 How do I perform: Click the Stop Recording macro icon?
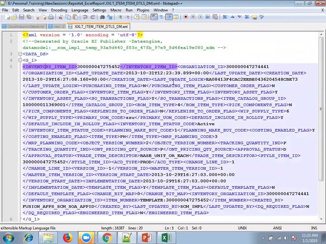point(193,17)
